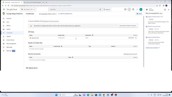Switch to the Cesium for Unreal browser tab
Screen dimensions: 172x97
tap(34, 2)
